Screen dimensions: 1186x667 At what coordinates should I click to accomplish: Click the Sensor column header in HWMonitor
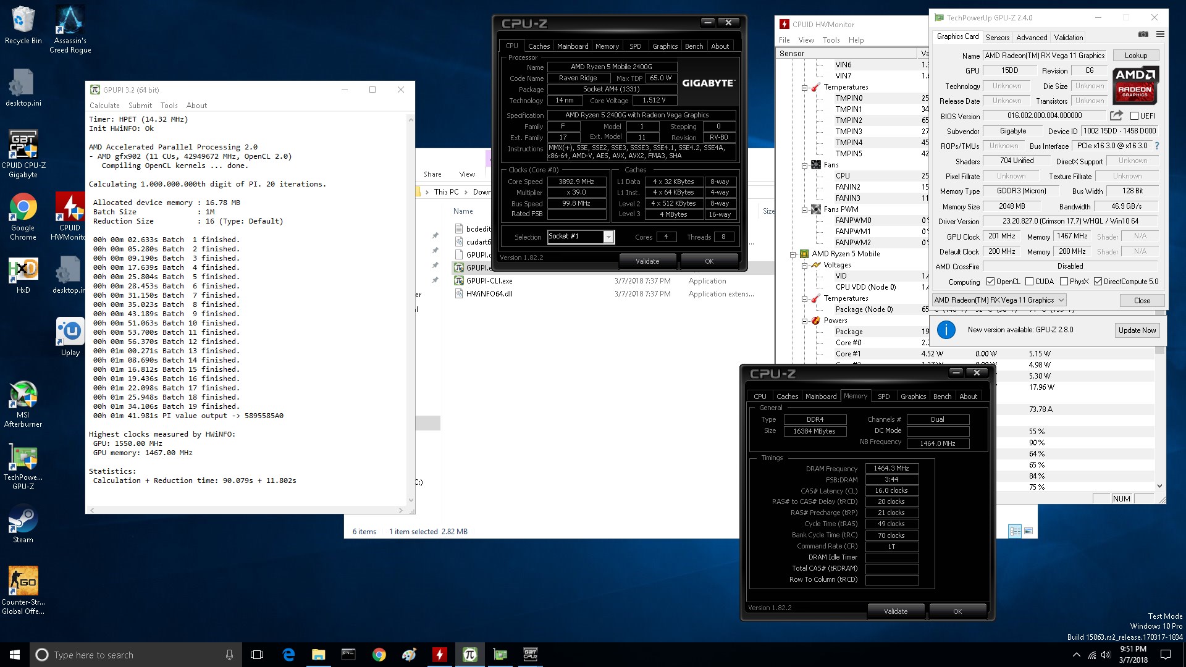pos(847,54)
